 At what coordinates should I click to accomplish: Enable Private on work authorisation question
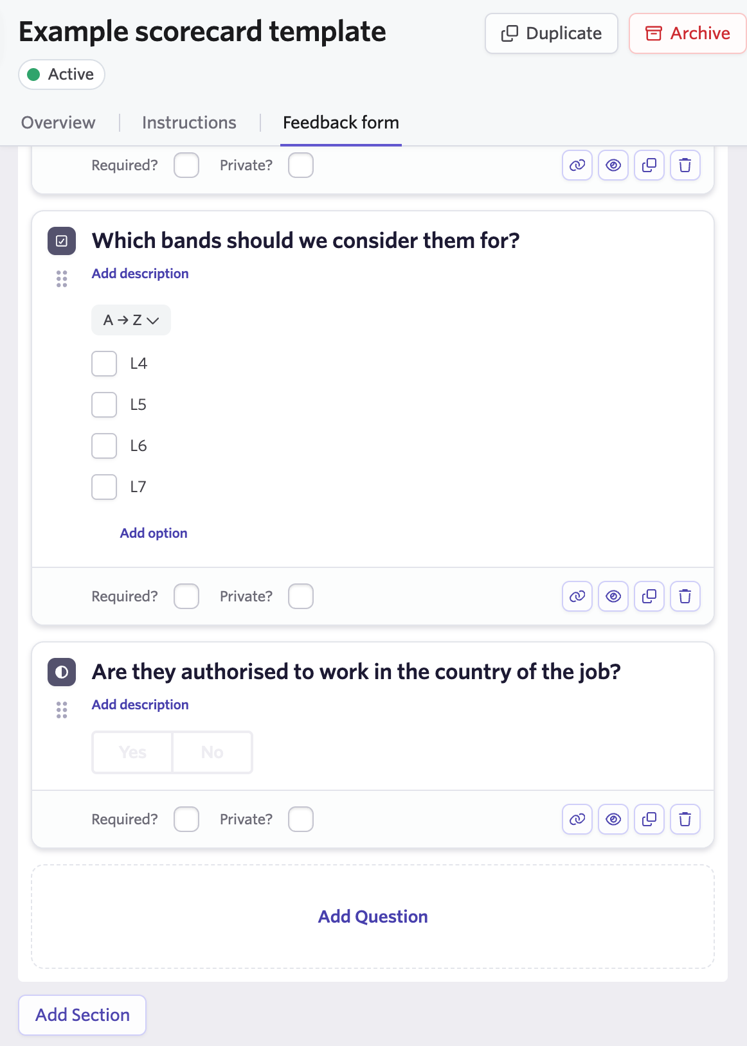pos(301,819)
